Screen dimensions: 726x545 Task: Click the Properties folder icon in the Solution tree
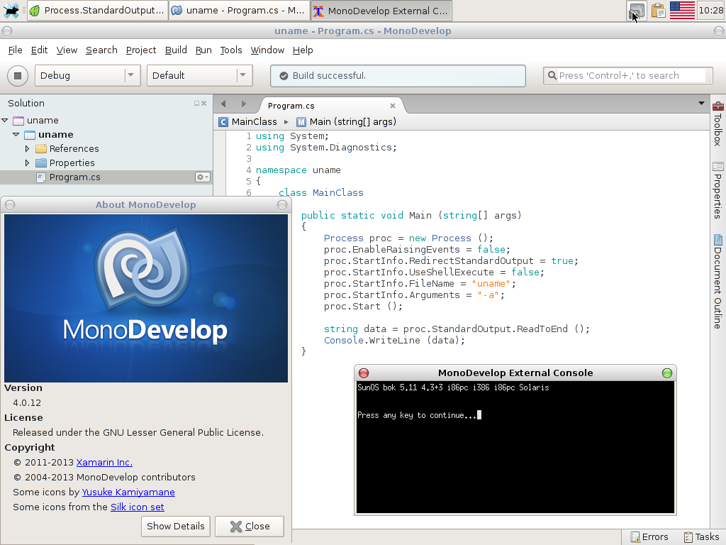coord(41,163)
